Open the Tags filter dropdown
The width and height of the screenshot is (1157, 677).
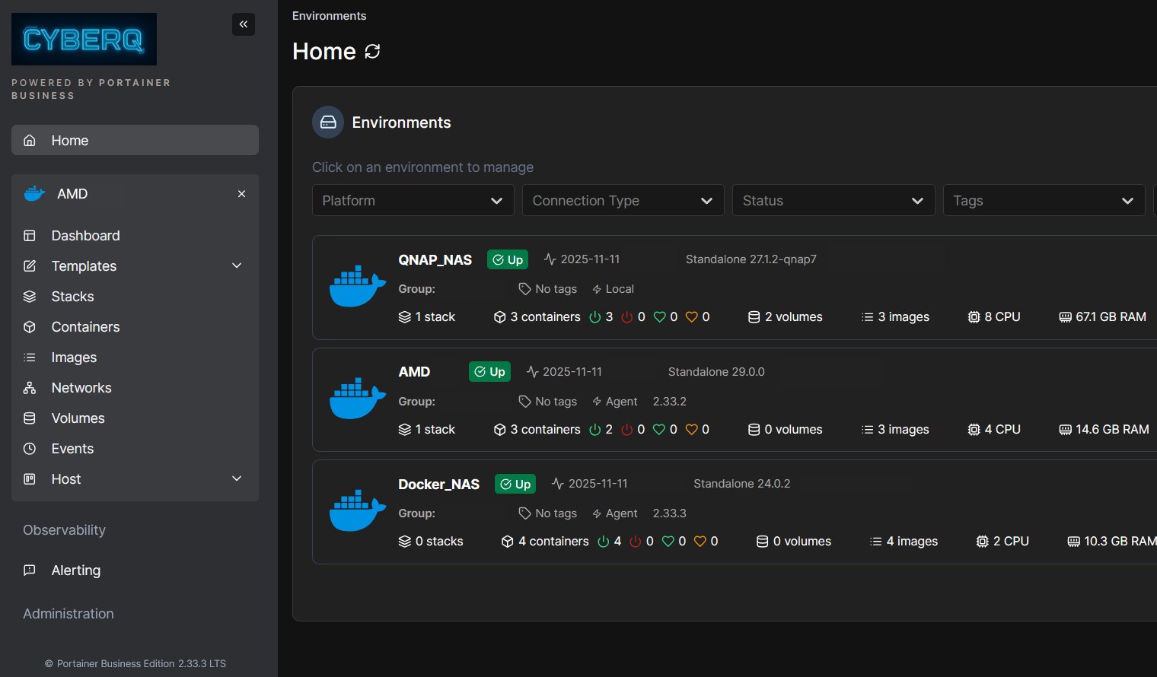point(1043,201)
